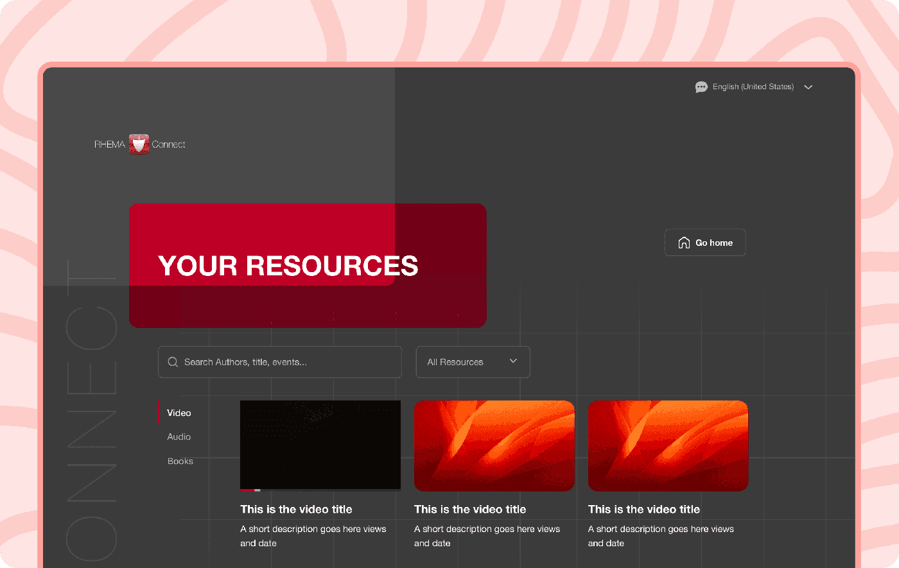This screenshot has width=899, height=568.
Task: Click the RHEMA Connect shield logo
Action: [139, 144]
